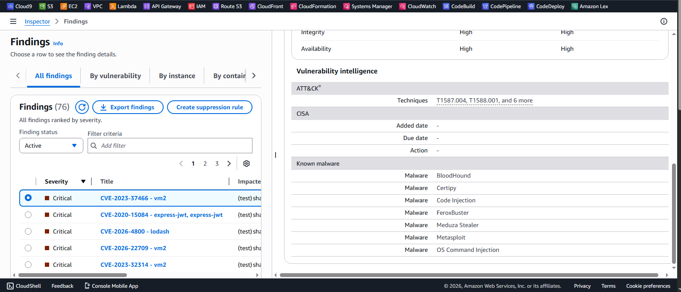Sort by Severity column arrow
This screenshot has width=681, height=292.
[x=83, y=181]
